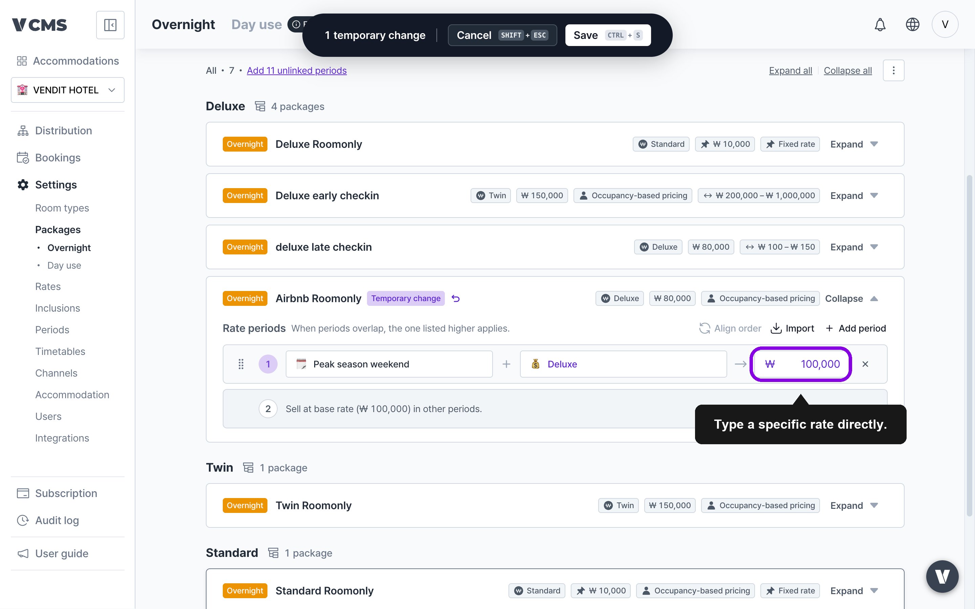
Task: Click Cancel in the change banner
Action: pyautogui.click(x=502, y=35)
